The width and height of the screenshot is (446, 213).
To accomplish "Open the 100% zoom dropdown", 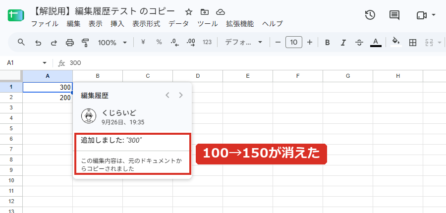I will tap(112, 43).
